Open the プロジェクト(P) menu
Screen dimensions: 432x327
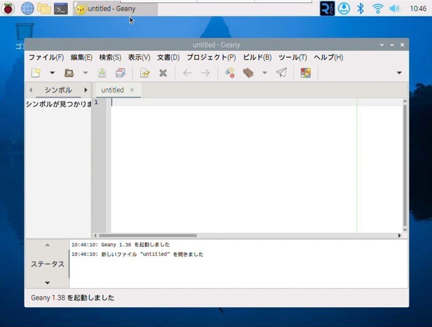pos(211,57)
